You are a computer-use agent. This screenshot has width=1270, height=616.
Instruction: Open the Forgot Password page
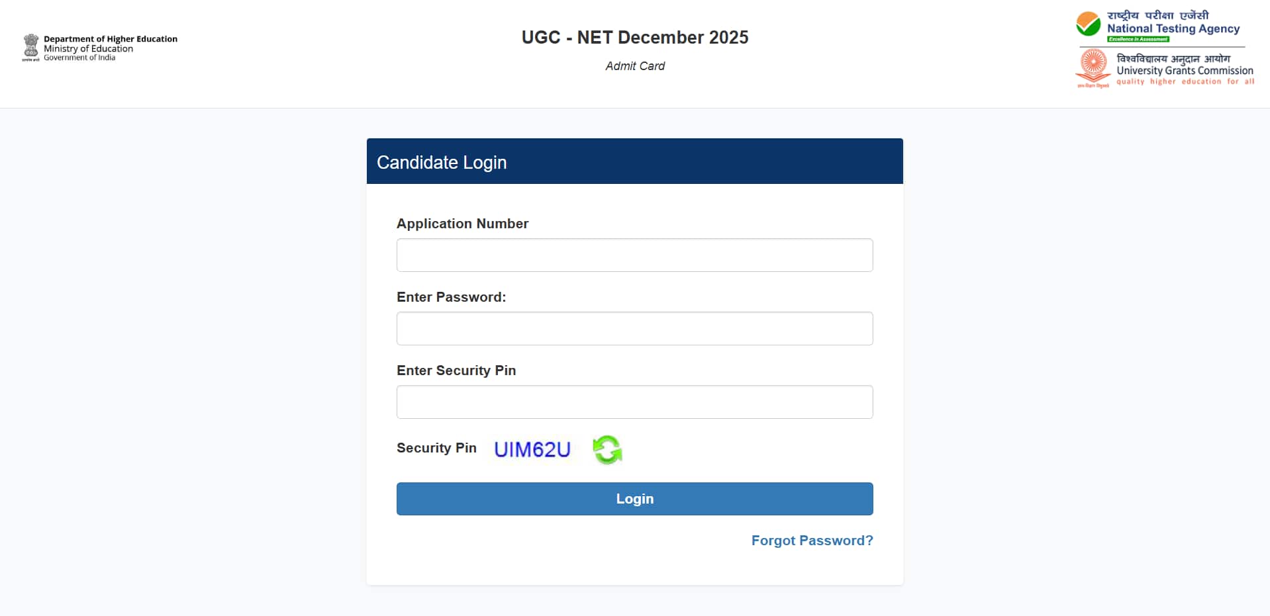[x=812, y=541]
